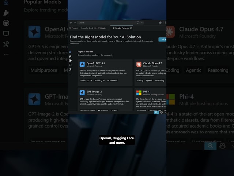
Task: Select the Multimodal tag on GPT-5.5 card
Action: click(112, 81)
